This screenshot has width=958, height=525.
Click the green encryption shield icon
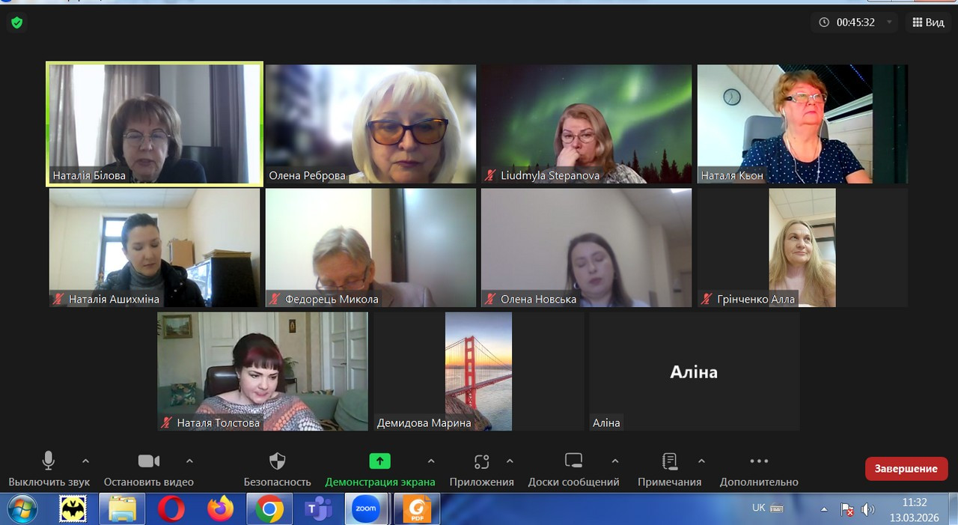tap(16, 22)
